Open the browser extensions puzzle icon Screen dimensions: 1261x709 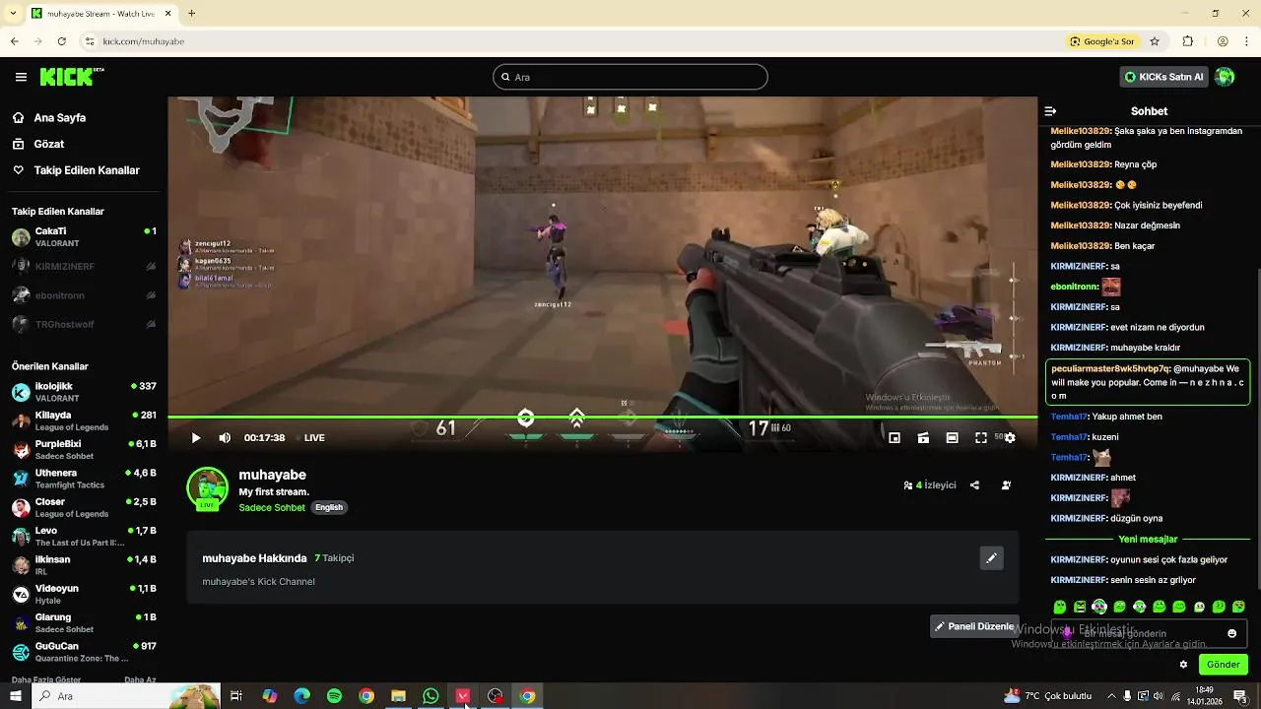(1188, 41)
